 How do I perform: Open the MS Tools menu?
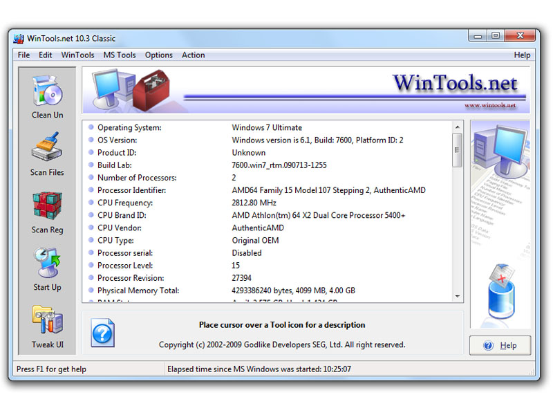pos(120,55)
